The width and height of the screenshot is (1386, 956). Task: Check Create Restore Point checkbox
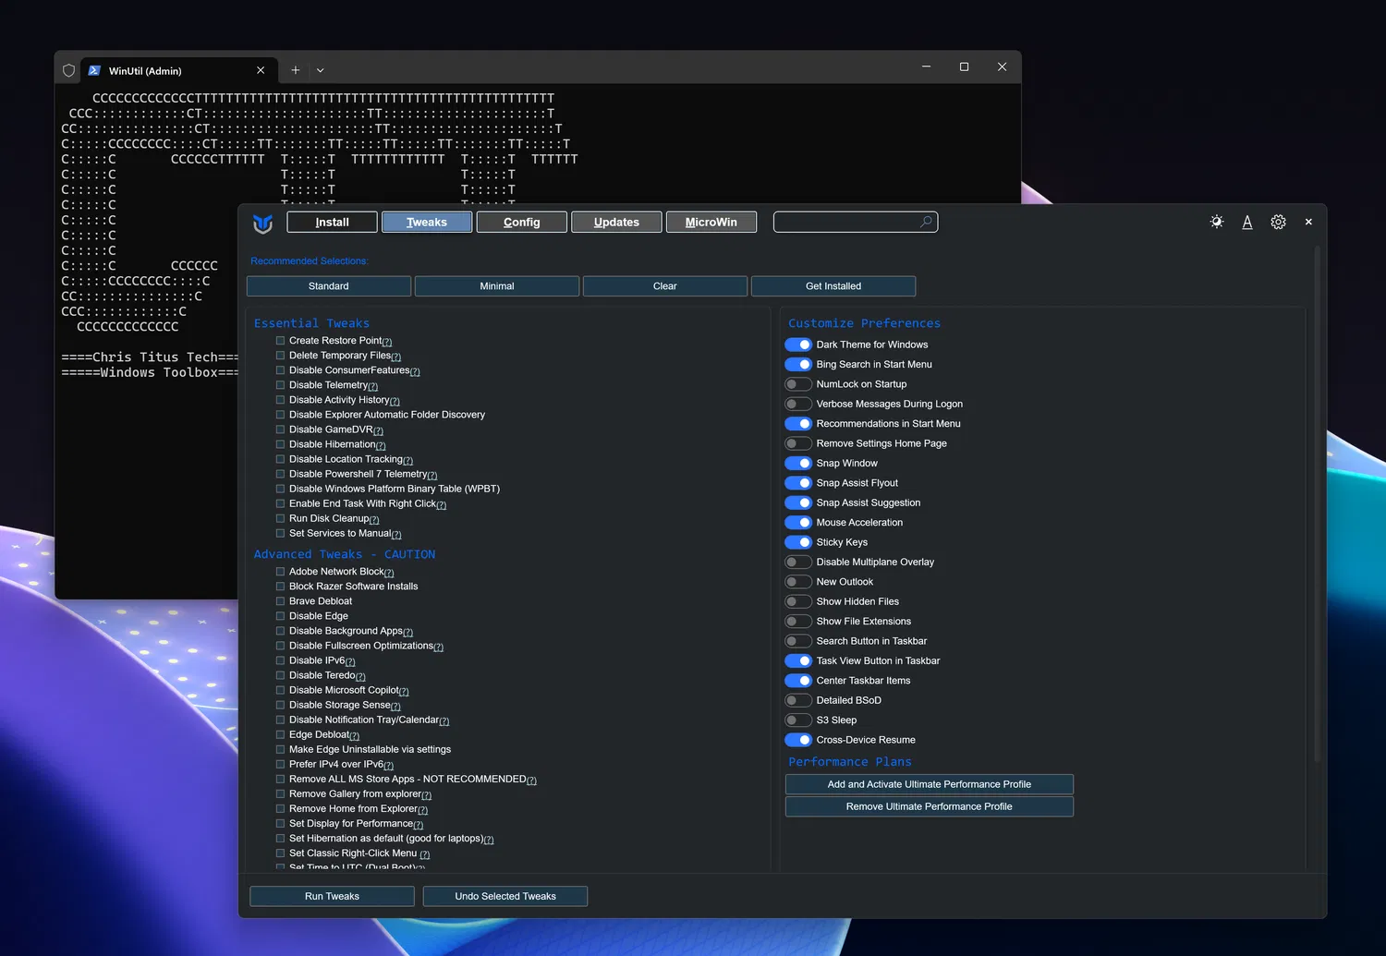coord(280,341)
